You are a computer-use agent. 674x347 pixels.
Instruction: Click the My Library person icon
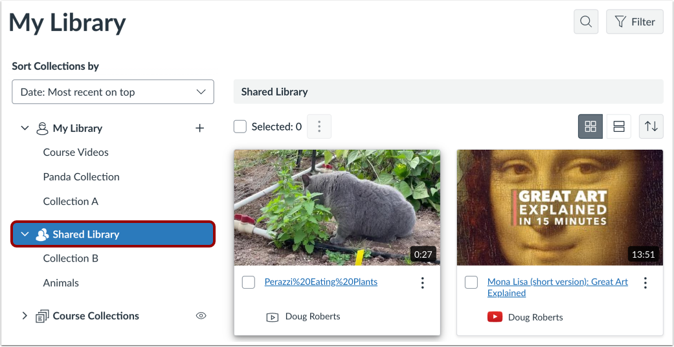(x=42, y=128)
